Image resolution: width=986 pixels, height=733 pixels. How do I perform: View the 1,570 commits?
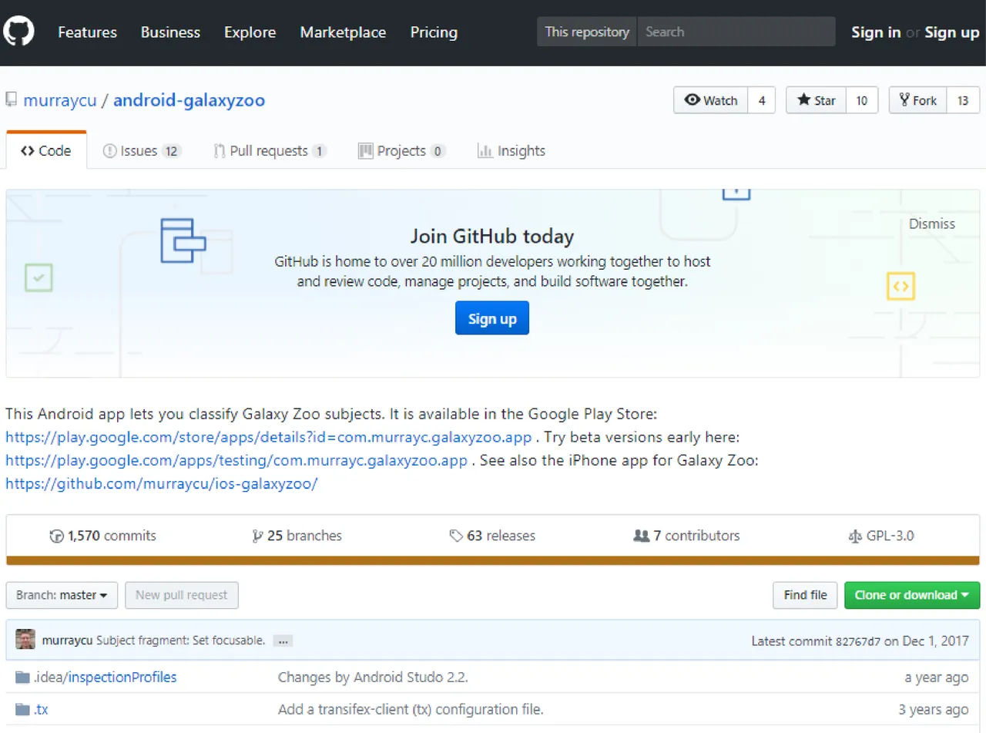click(x=102, y=536)
